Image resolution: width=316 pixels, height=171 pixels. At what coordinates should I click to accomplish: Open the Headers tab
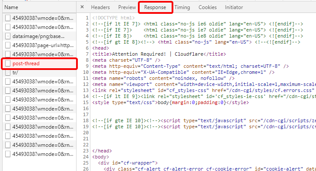(100, 7)
